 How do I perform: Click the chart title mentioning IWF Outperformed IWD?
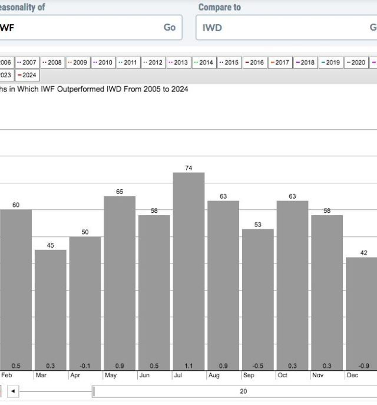pos(94,90)
